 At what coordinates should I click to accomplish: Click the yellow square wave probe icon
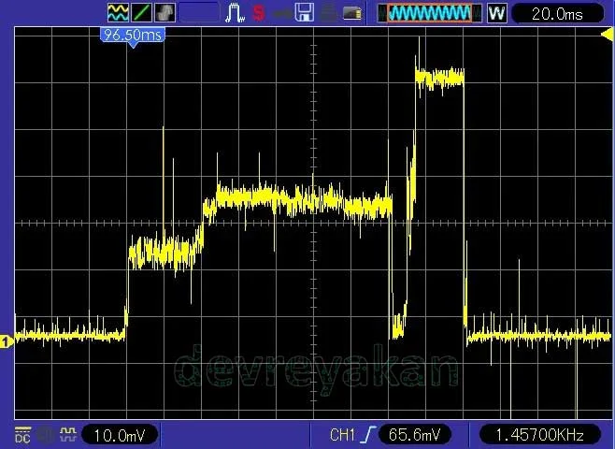tap(68, 434)
